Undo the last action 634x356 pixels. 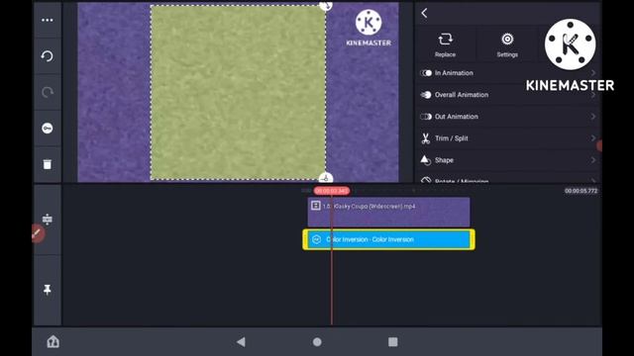48,56
